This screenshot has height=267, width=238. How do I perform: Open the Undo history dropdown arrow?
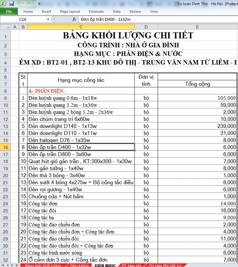pos(23,4)
